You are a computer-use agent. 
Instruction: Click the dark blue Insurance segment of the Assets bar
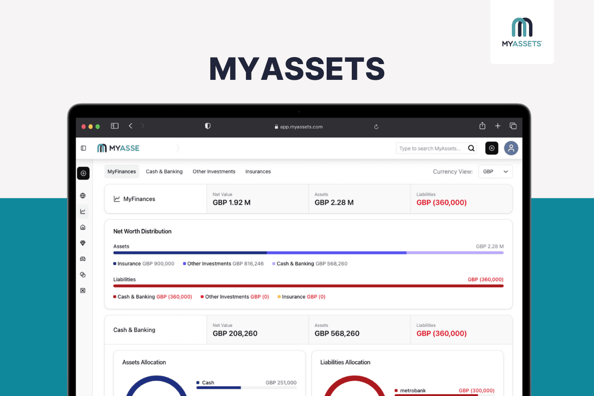point(190,253)
